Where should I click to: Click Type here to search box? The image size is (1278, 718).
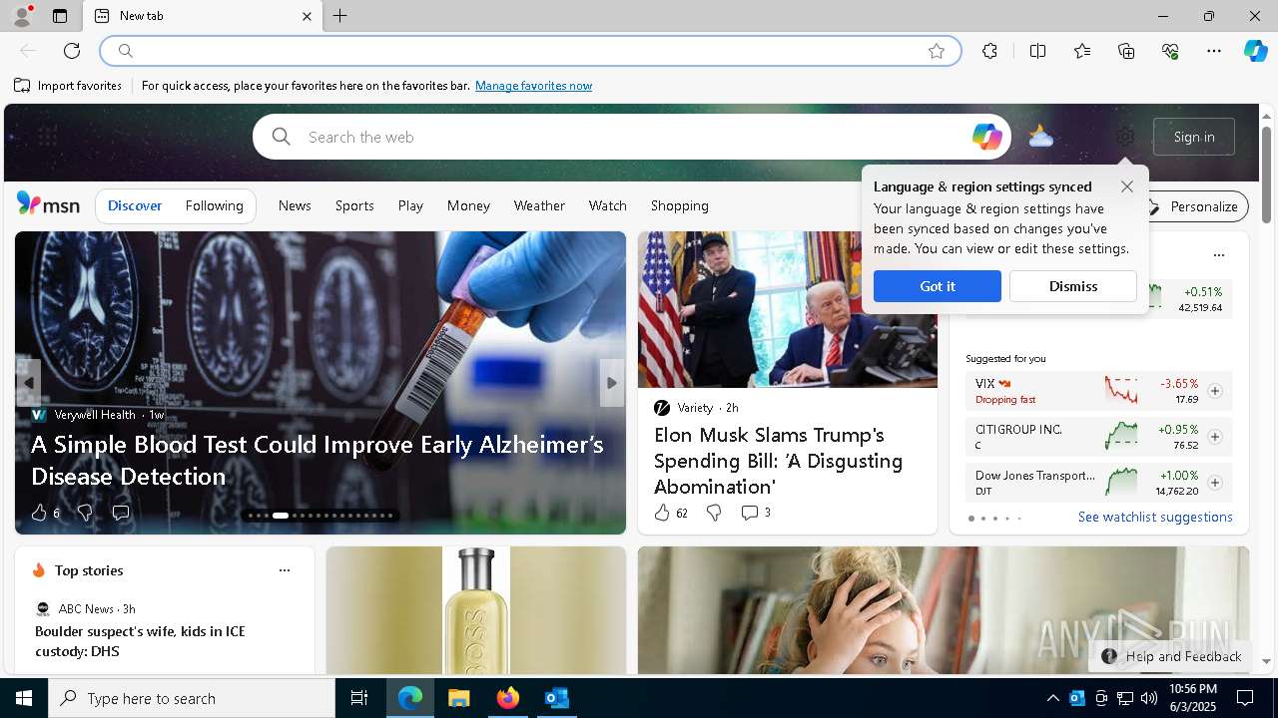click(192, 698)
